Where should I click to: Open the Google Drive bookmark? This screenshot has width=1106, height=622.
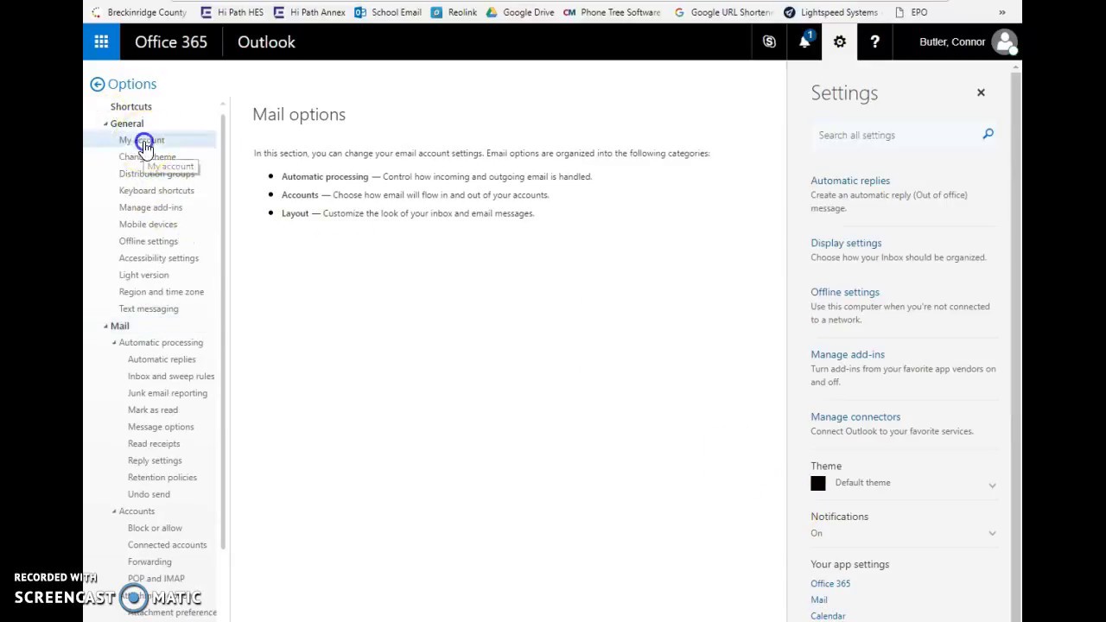tap(520, 12)
